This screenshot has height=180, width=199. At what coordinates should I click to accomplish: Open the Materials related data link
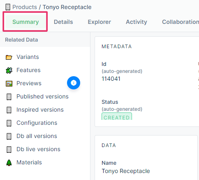[29, 162]
